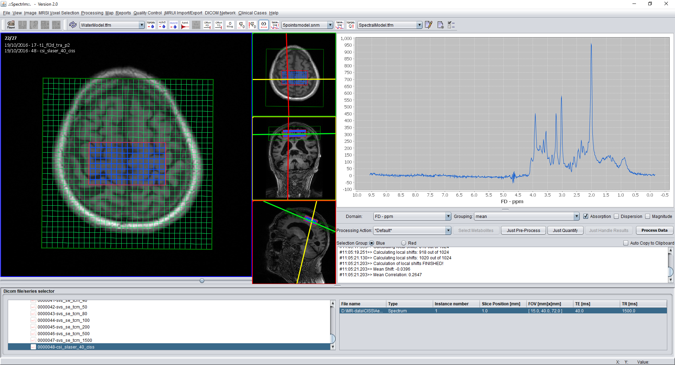The width and height of the screenshot is (675, 365).
Task: Click the zero filling icon
Action: (x=230, y=25)
